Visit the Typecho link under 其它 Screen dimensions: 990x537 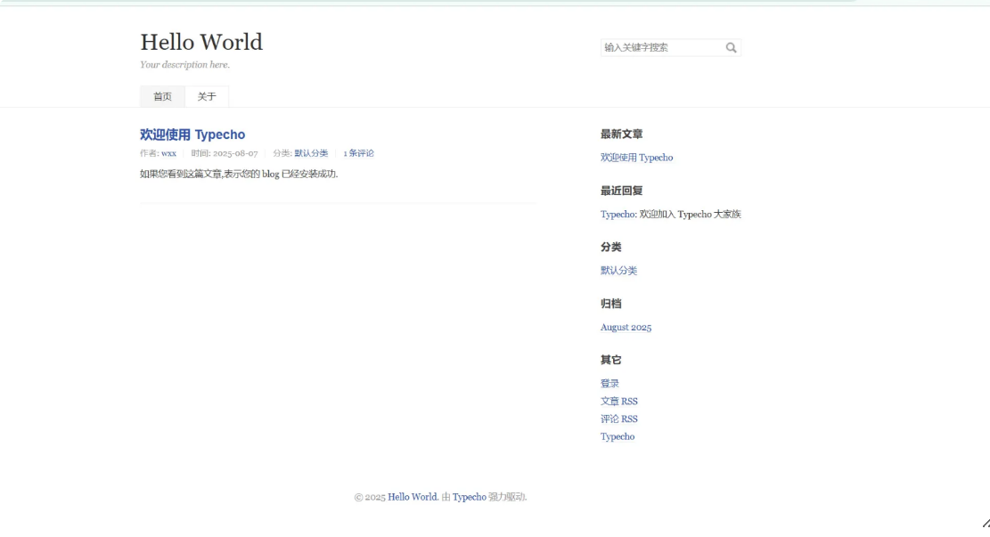(x=617, y=436)
